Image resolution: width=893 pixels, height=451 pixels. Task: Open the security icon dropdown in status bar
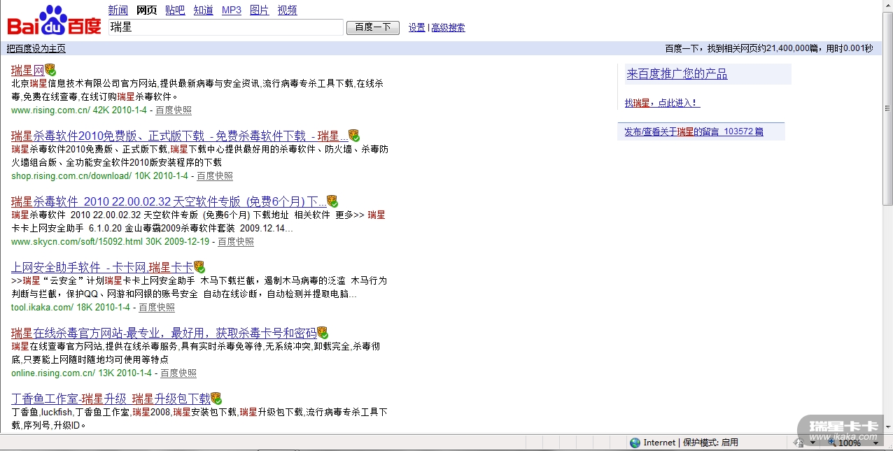point(813,443)
